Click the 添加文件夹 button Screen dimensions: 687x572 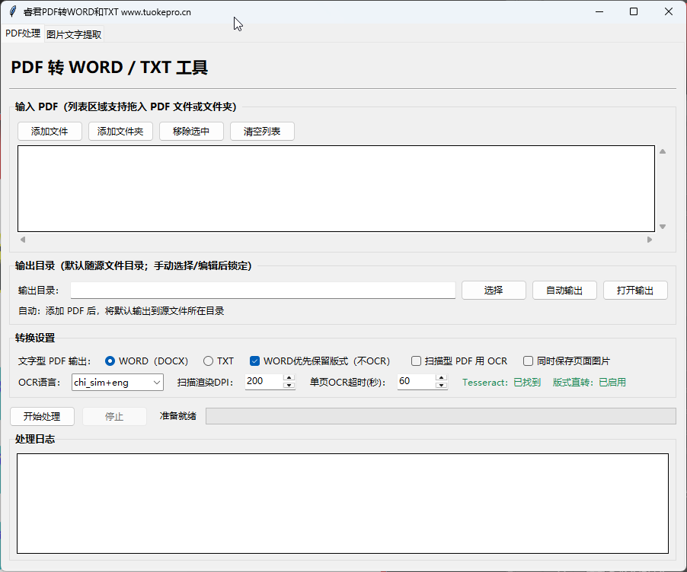pos(120,132)
